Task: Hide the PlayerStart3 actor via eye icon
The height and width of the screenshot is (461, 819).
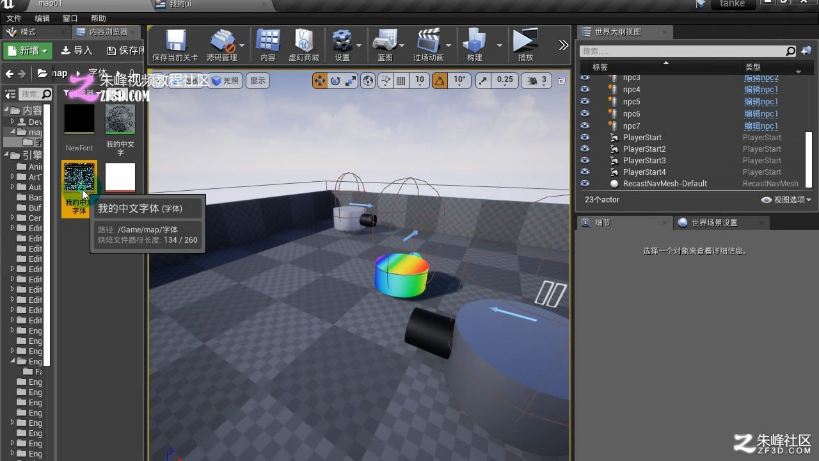Action: point(585,161)
